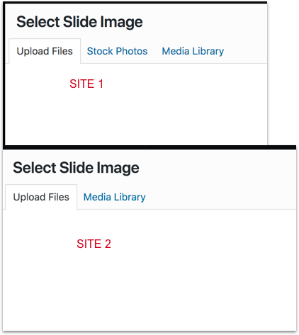Click header space right of the lower heading
Image resolution: width=299 pixels, height=335 pixels.
[218, 168]
